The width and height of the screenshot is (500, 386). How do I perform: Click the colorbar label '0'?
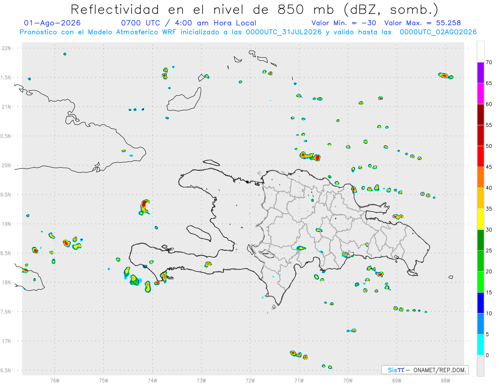coord(487,355)
